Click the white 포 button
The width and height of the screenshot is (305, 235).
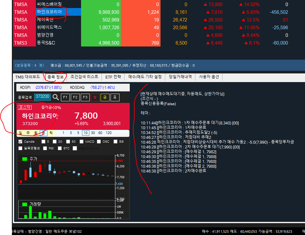(x=115, y=97)
